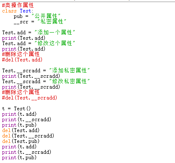
Task: Click the del(Test.__scradd) statement
Action: coord(28,136)
